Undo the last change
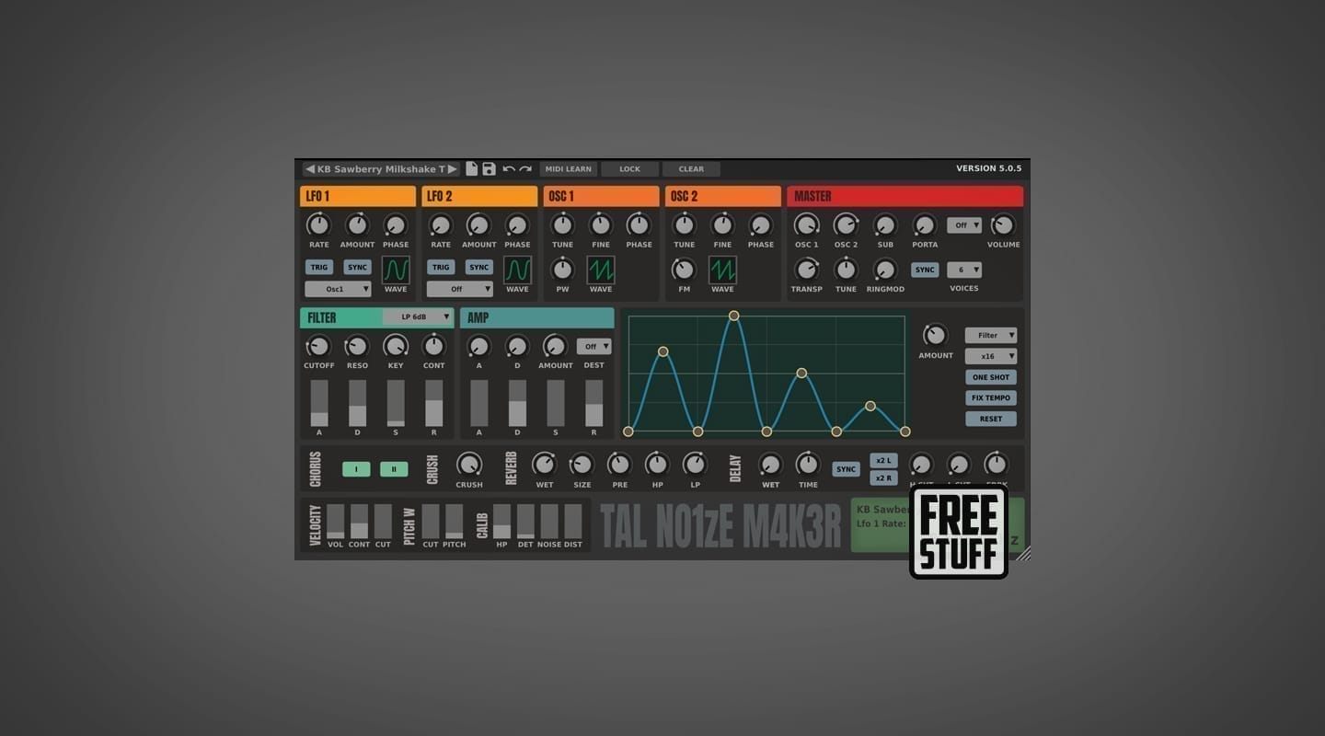 509,169
